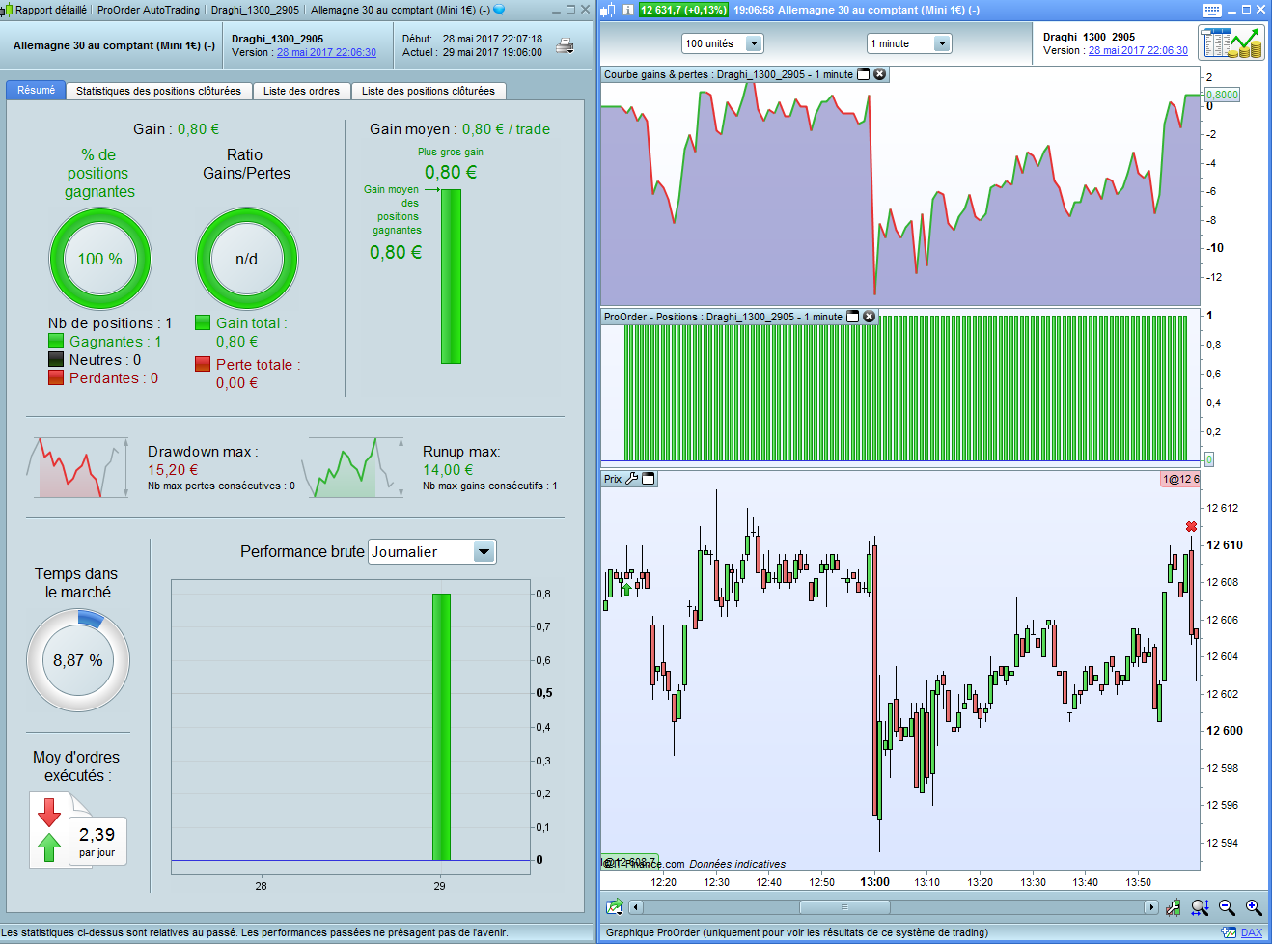
Task: Click the blue chat bubble icon in report title
Action: 499,10
